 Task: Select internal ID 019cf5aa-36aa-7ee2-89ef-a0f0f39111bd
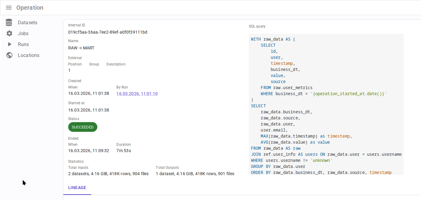[108, 32]
